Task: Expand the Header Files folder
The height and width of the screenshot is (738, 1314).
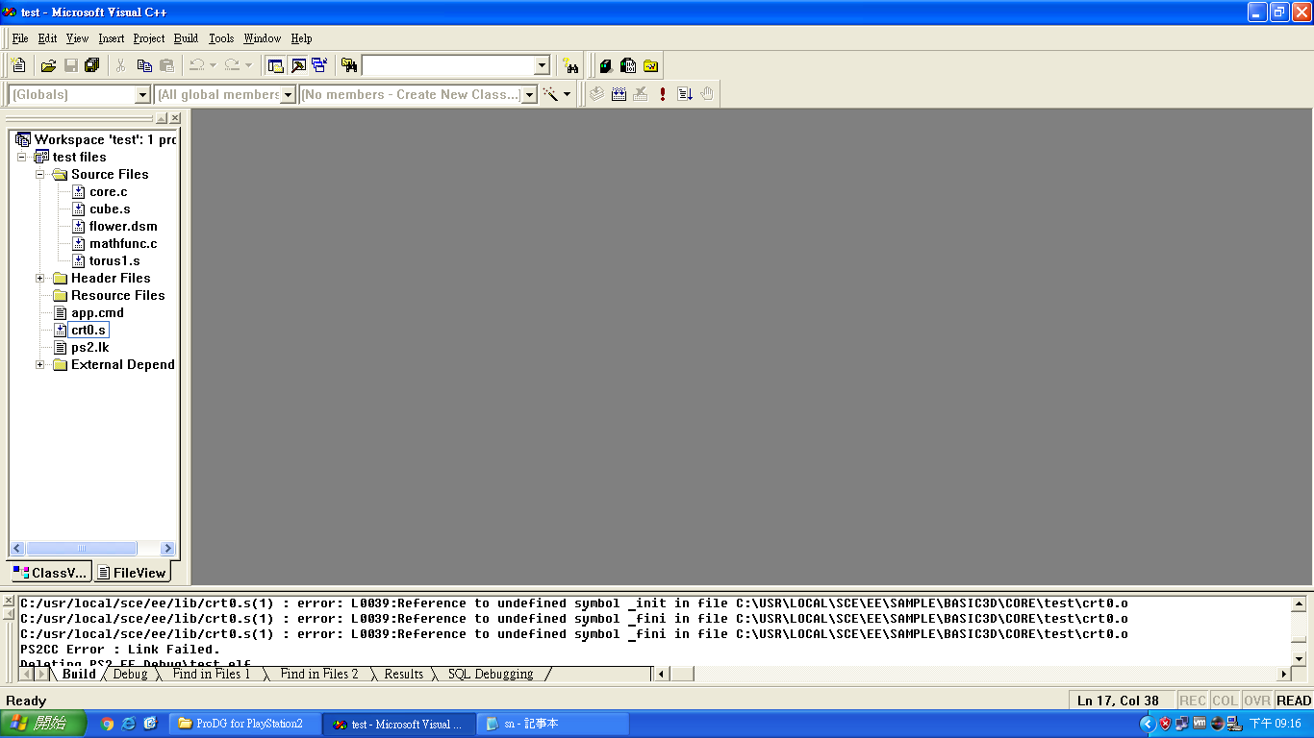Action: pos(40,278)
